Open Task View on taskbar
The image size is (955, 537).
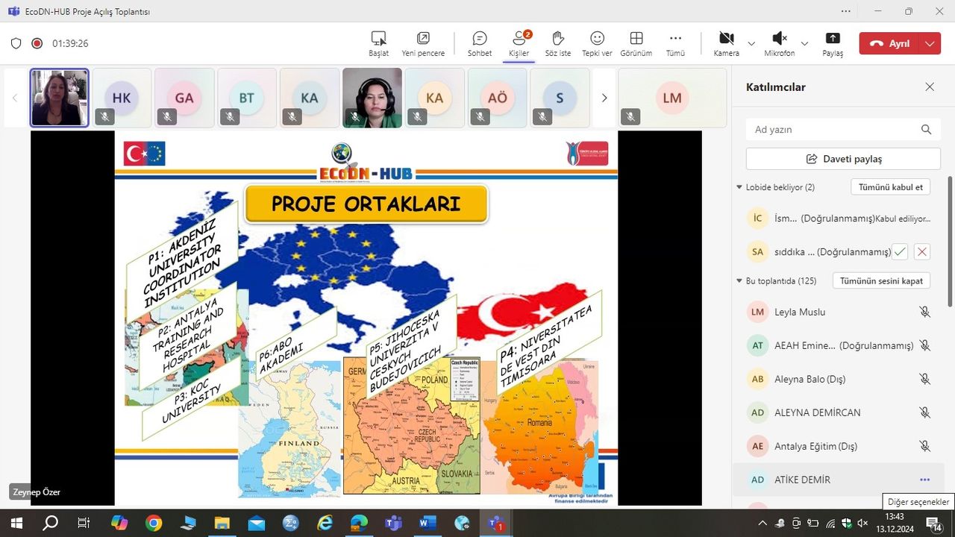(84, 523)
